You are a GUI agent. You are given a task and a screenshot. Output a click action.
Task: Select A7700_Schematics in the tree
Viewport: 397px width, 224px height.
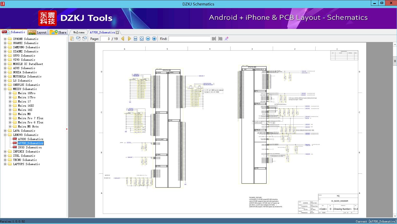[x=31, y=143]
